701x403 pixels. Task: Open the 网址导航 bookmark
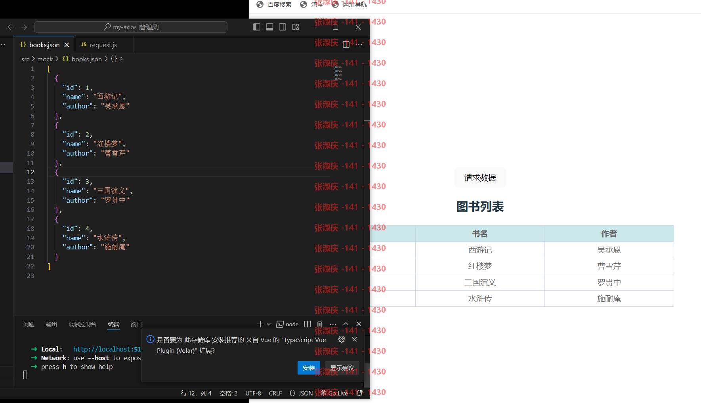click(350, 4)
